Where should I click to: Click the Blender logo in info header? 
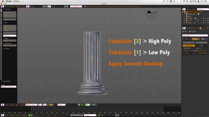(85, 6)
